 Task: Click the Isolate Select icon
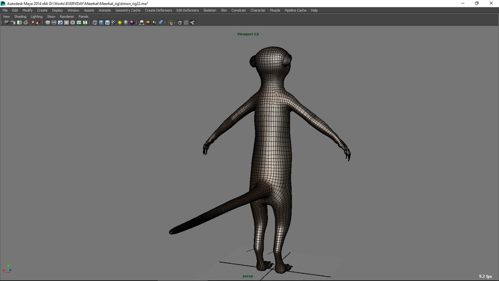pyautogui.click(x=171, y=22)
